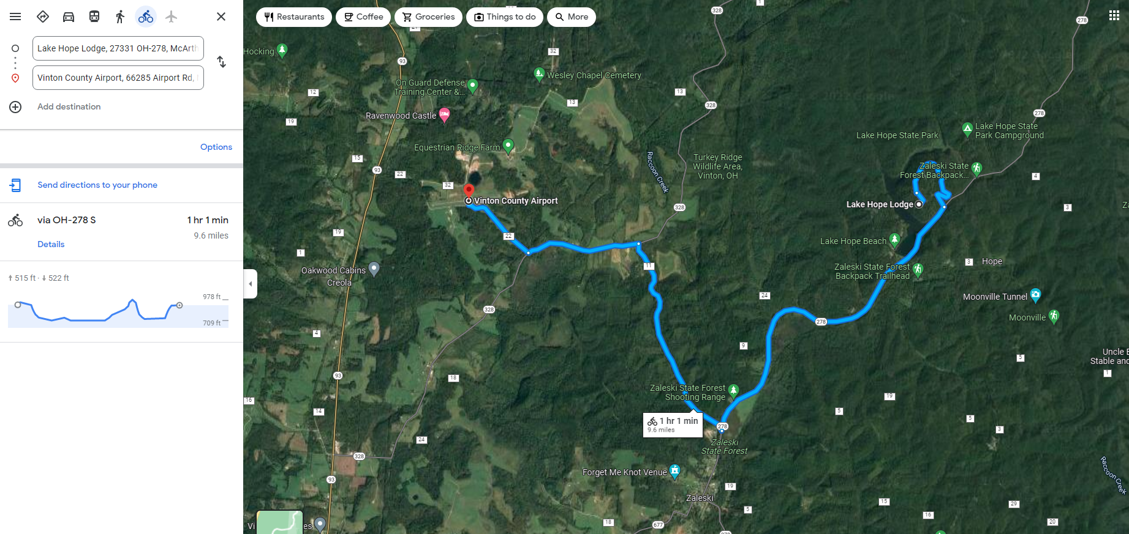Reverse starting point and destination
This screenshot has height=534, width=1129.
[x=222, y=62]
